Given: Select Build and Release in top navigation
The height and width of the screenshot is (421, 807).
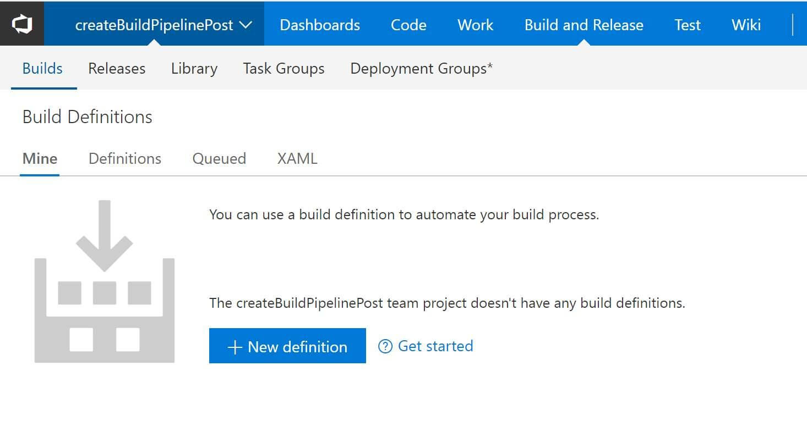Looking at the screenshot, I should [x=584, y=25].
